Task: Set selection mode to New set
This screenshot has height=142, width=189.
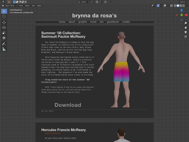Action: (x=14, y=2)
